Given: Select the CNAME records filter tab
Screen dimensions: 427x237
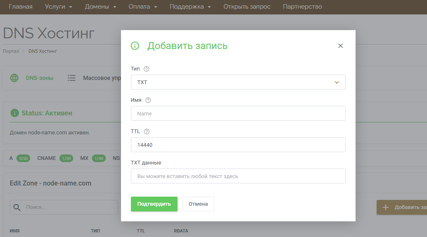Looking at the screenshot, I should point(47,158).
